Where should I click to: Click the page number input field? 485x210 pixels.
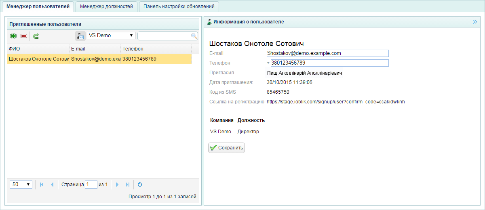[x=91, y=184]
